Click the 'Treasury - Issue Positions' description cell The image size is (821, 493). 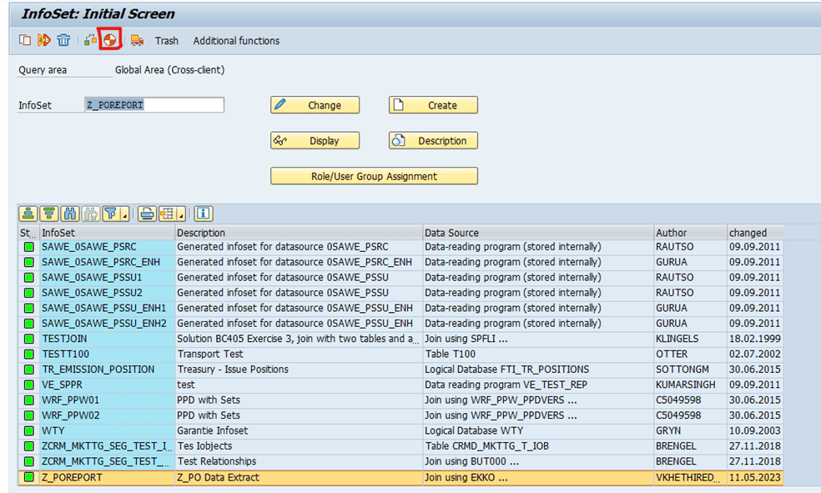299,370
